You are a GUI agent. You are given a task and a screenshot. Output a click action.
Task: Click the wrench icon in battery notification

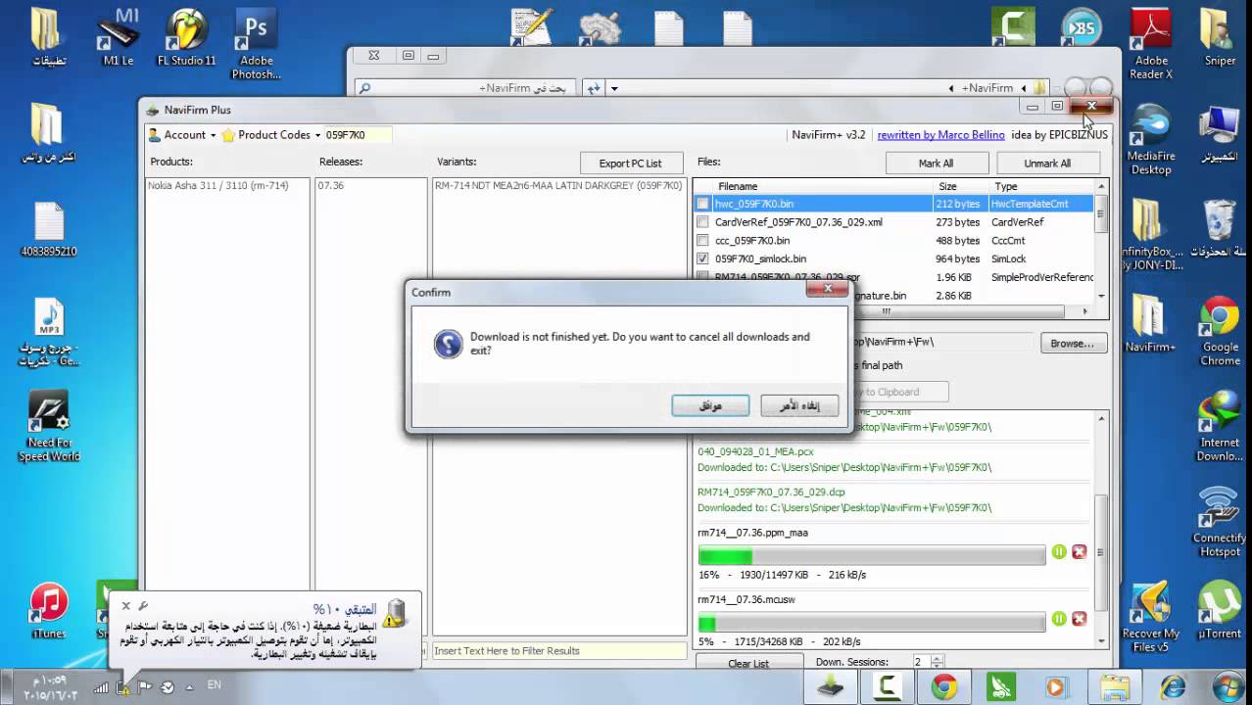143,606
